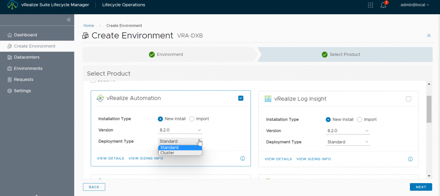Screen dimensions: 440x196
Task: Click the Requests sidebar icon
Action: pyautogui.click(x=9, y=80)
